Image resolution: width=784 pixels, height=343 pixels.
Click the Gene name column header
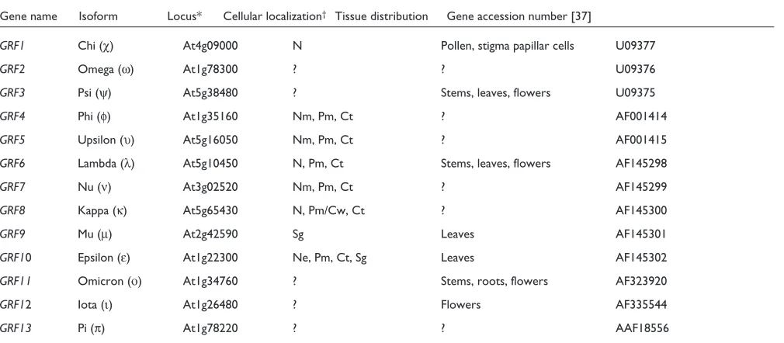point(28,16)
